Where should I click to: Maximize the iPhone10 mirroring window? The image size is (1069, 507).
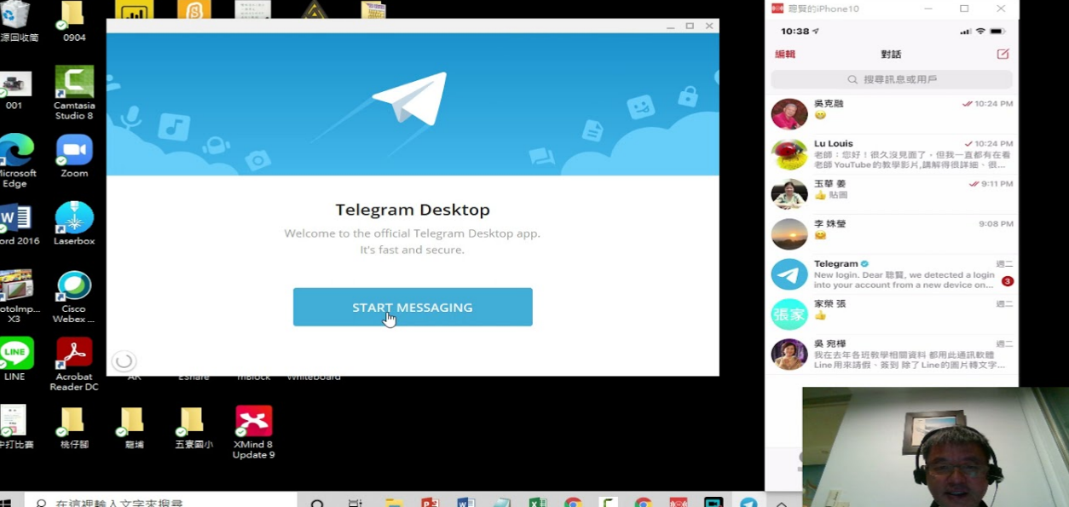pyautogui.click(x=964, y=9)
